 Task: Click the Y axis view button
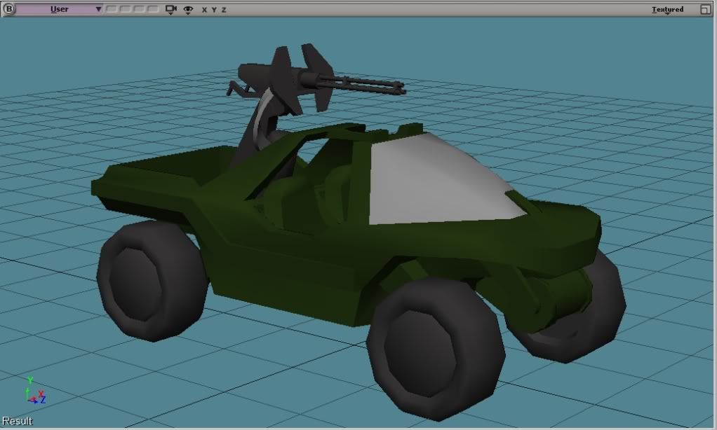point(214,10)
